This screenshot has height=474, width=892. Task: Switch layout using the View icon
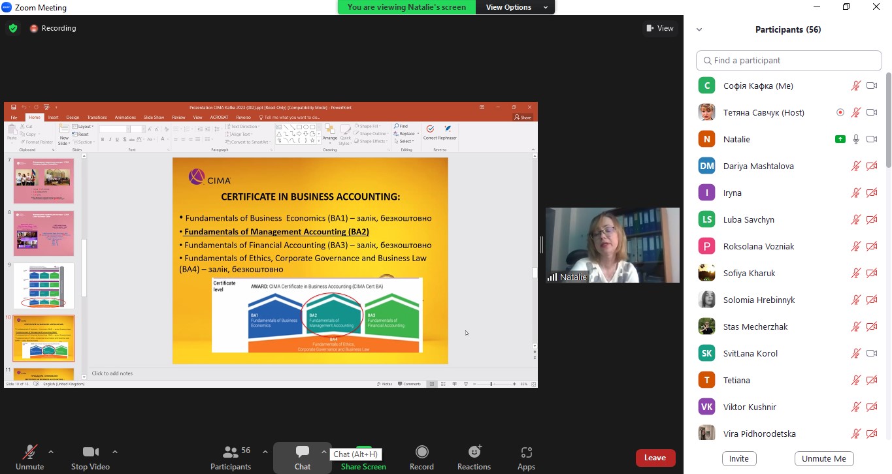point(659,28)
